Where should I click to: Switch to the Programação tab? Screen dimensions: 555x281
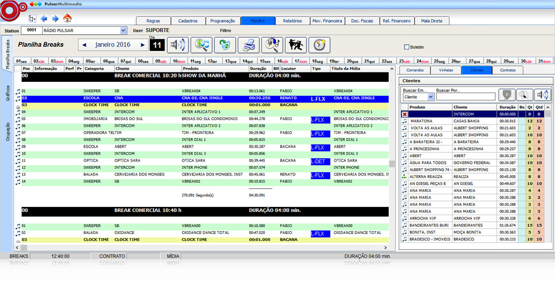click(x=223, y=21)
